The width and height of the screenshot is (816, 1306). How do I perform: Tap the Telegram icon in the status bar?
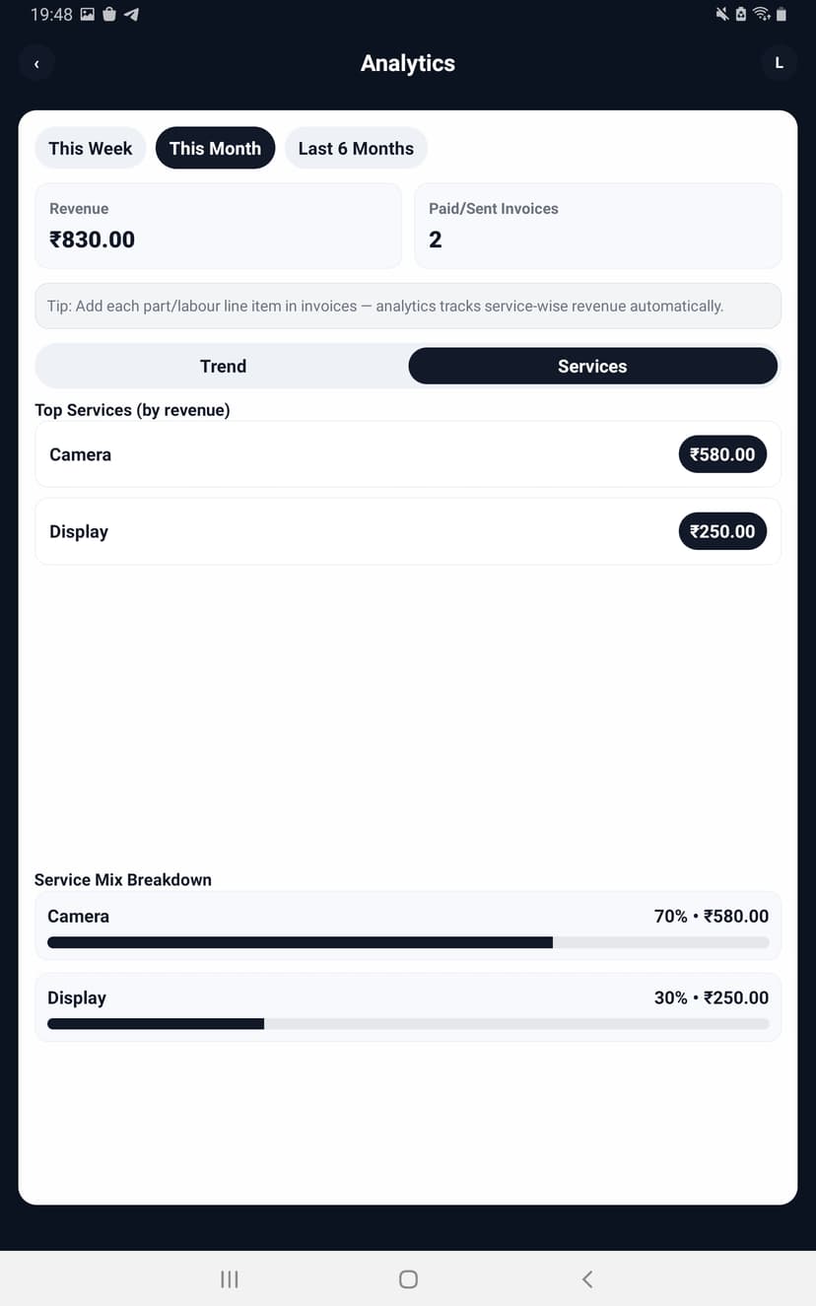[x=131, y=15]
